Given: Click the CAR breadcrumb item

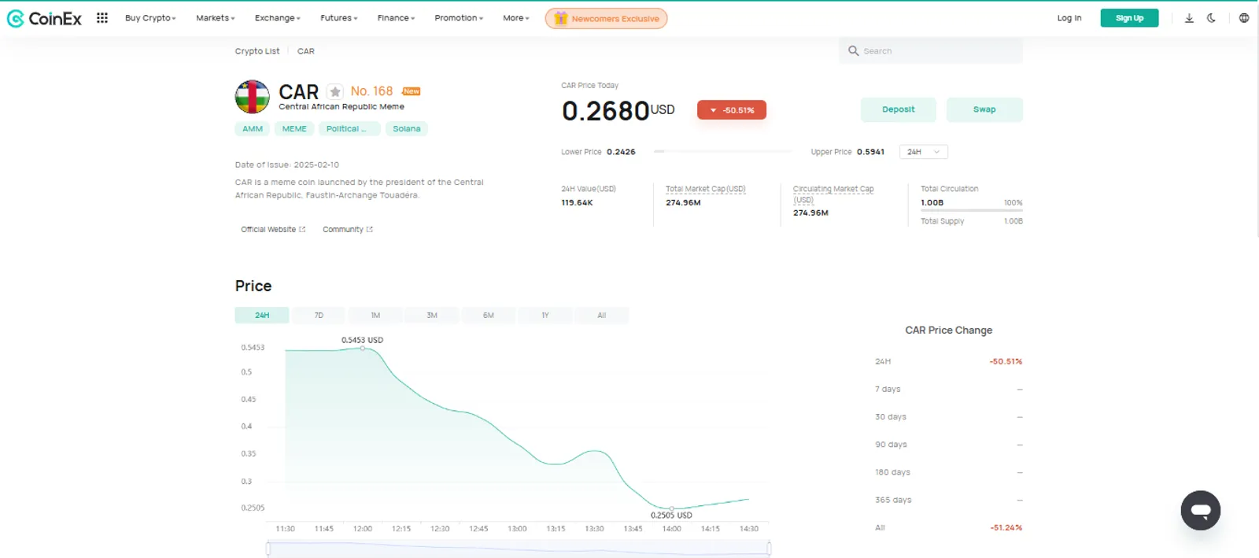Looking at the screenshot, I should [306, 51].
